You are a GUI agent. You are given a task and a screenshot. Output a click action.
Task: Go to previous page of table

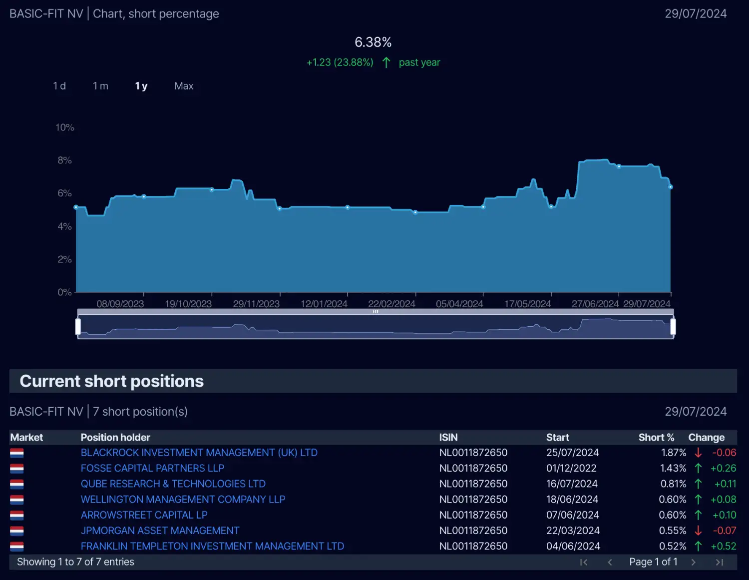click(x=610, y=562)
